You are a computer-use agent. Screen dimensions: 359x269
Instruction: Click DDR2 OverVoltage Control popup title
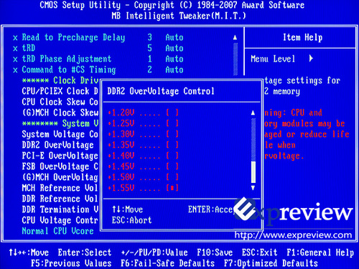[x=161, y=91]
